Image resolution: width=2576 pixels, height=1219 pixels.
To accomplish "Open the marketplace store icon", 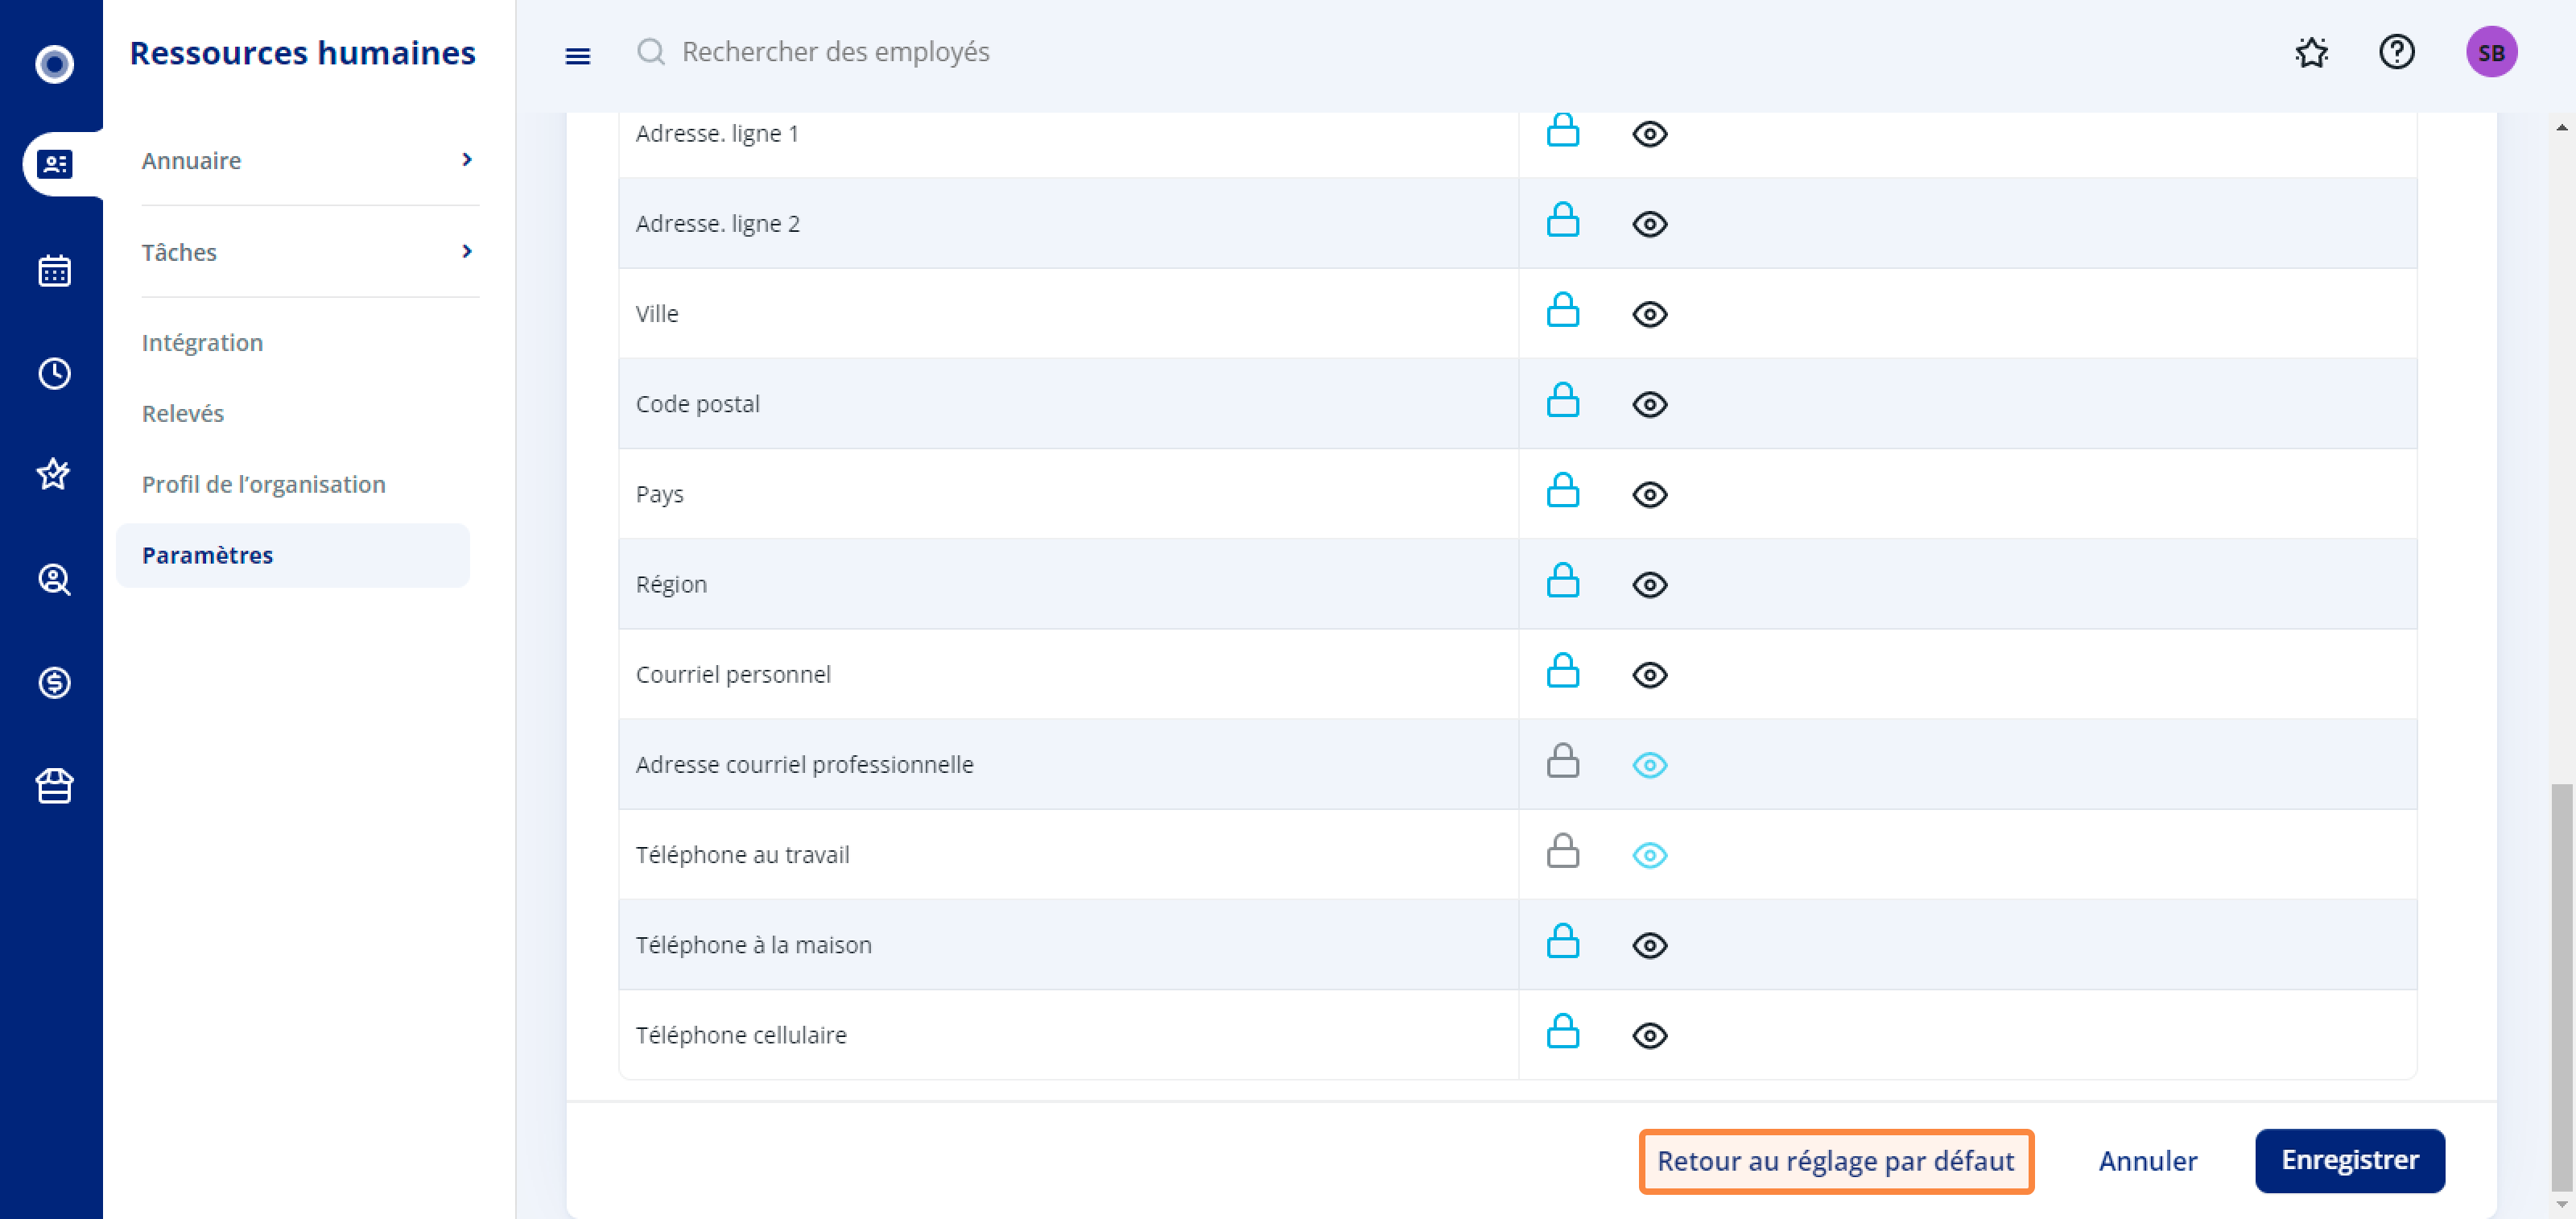I will pyautogui.click(x=54, y=786).
